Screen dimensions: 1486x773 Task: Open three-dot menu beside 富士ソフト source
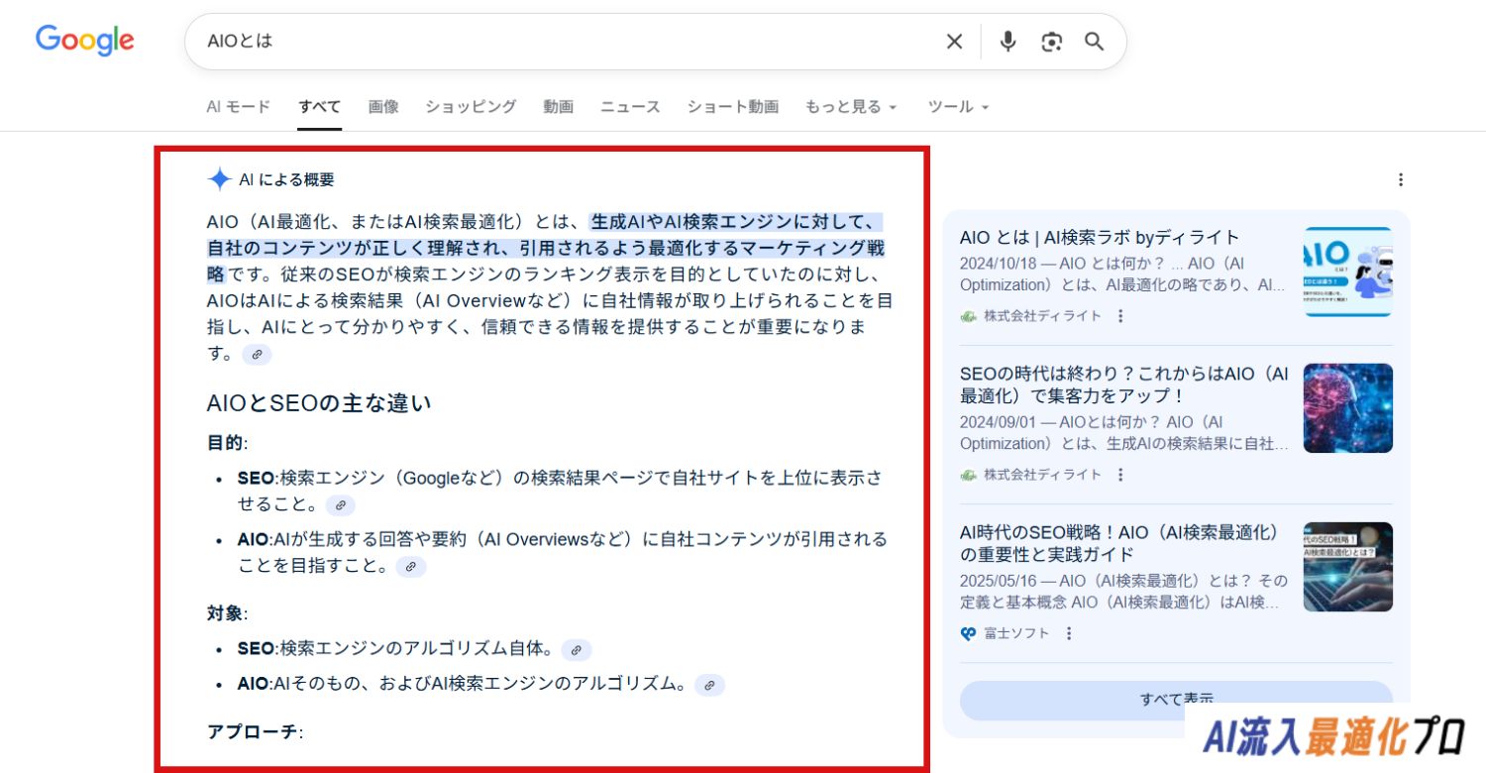(1069, 633)
